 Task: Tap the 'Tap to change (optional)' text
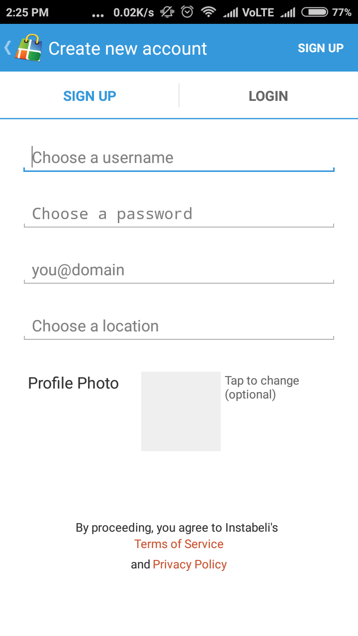click(x=262, y=388)
